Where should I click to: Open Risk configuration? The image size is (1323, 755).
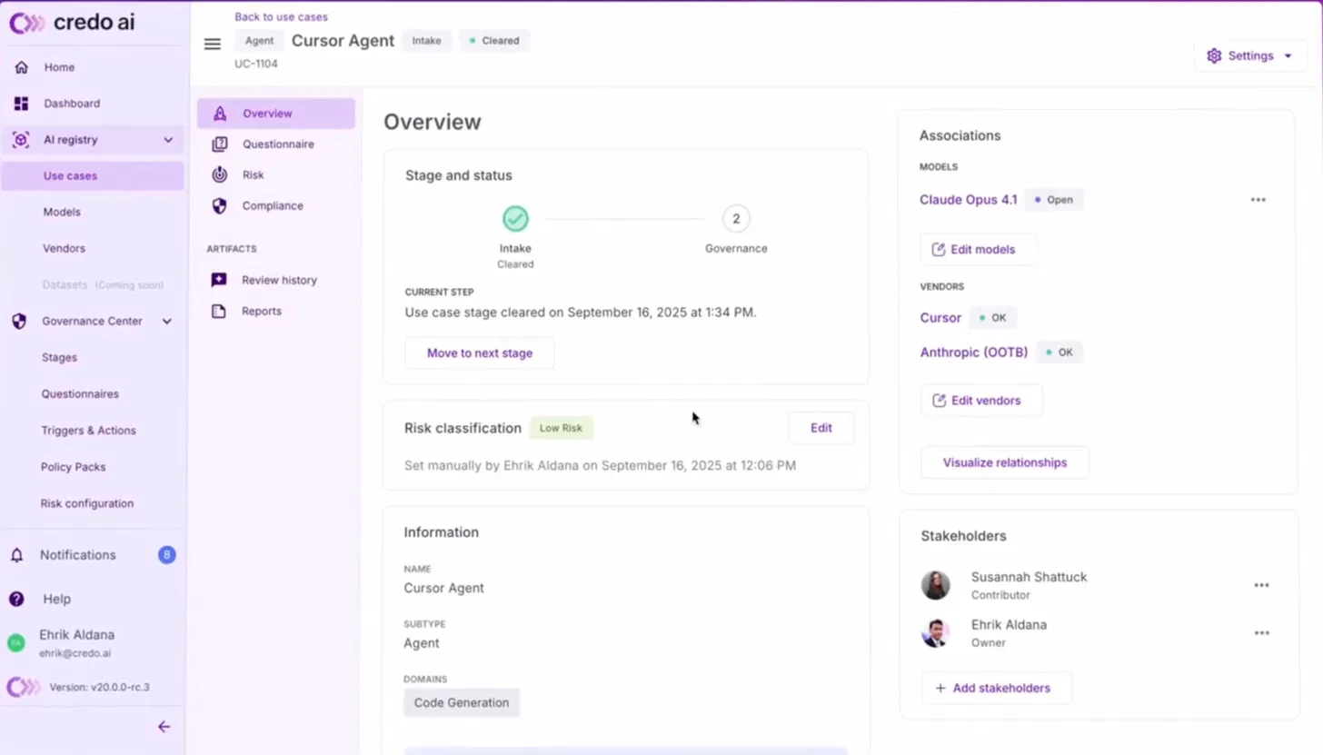click(87, 502)
